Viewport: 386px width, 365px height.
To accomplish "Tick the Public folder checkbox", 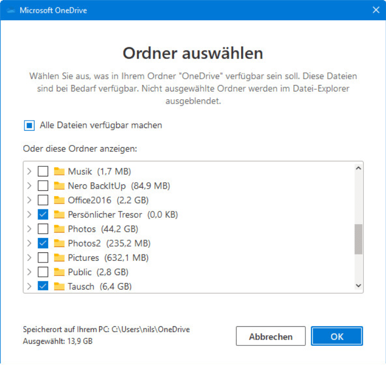I will [x=43, y=272].
